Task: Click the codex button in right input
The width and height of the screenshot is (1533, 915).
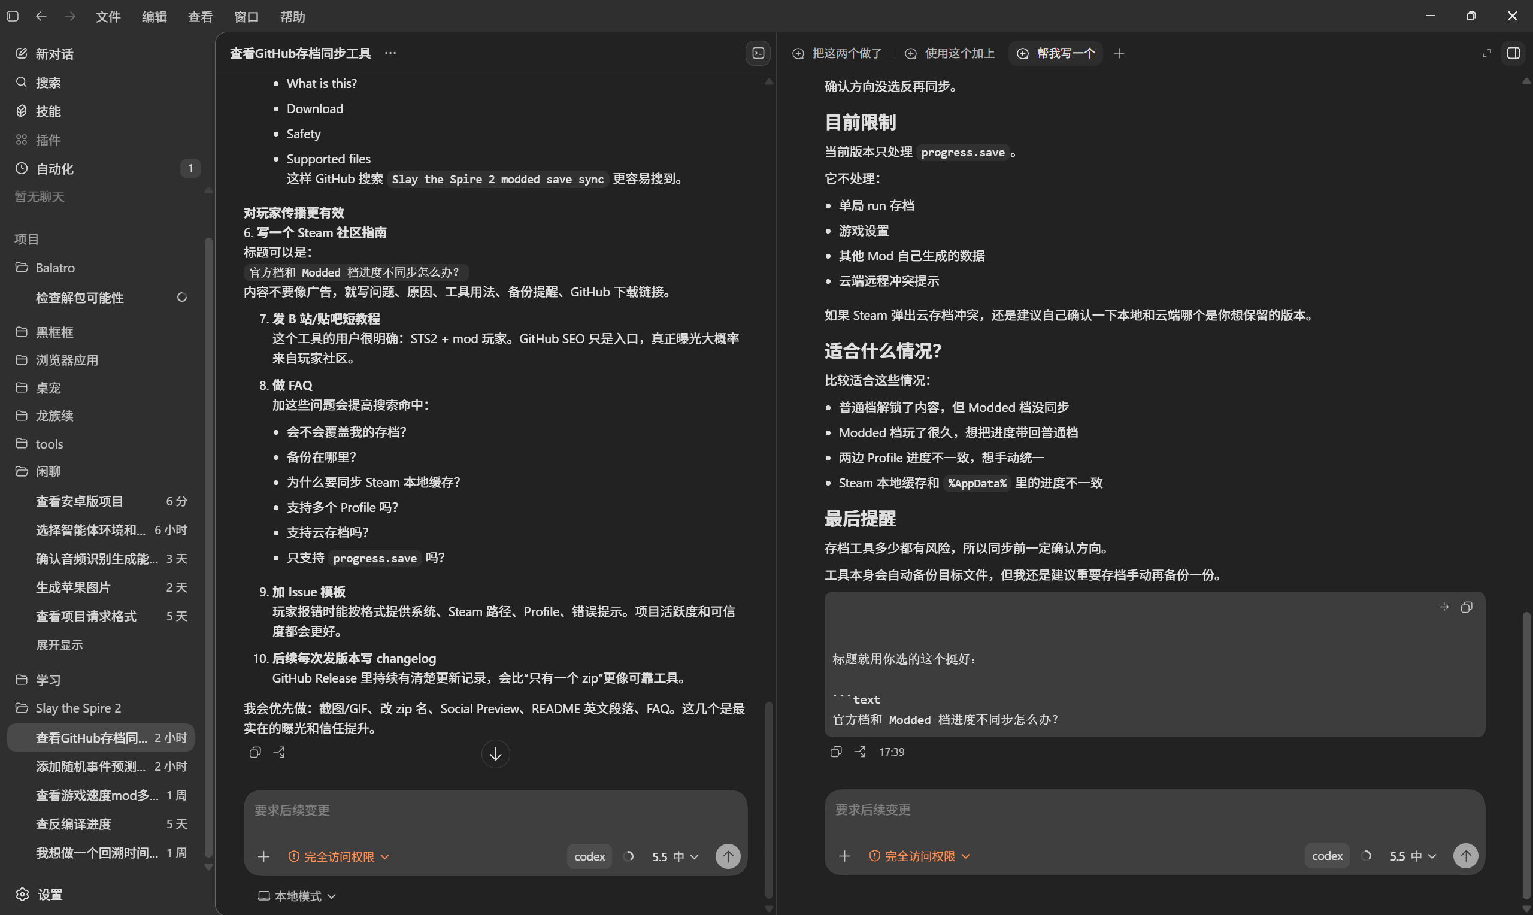Action: 1326,856
